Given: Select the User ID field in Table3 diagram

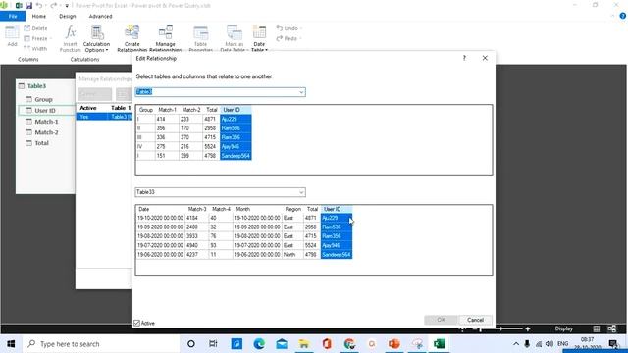Looking at the screenshot, I should [x=45, y=111].
